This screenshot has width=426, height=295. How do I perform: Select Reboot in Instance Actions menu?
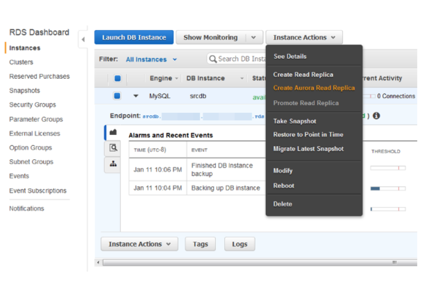click(284, 186)
